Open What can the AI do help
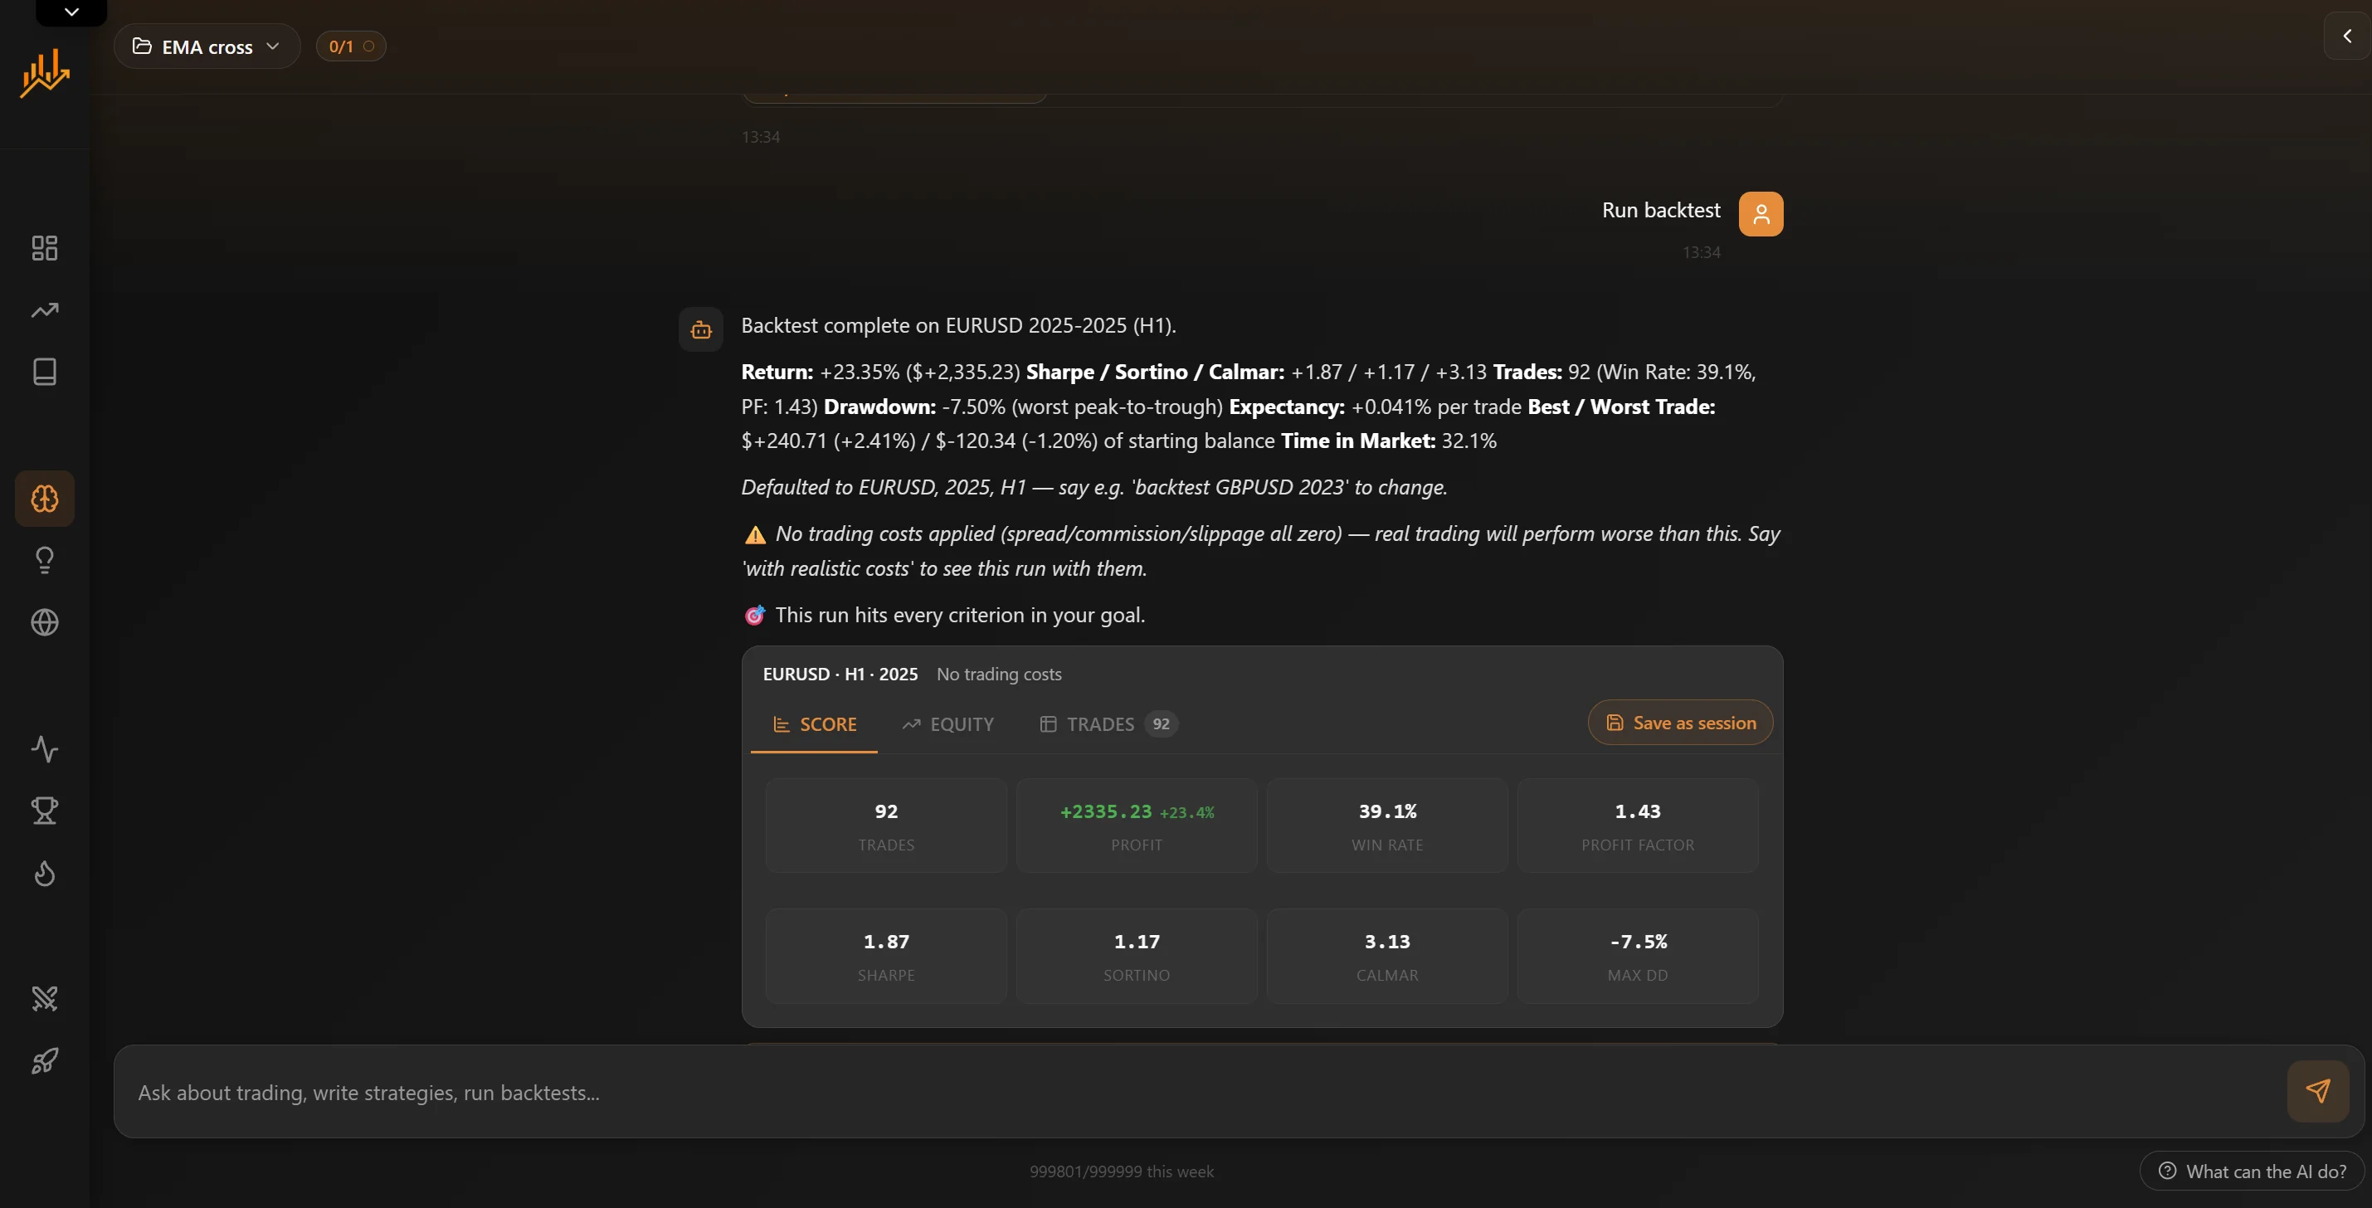The height and width of the screenshot is (1208, 2372). (2253, 1171)
